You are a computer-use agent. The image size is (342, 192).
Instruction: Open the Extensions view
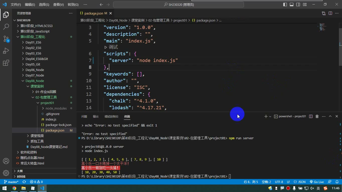click(6, 63)
